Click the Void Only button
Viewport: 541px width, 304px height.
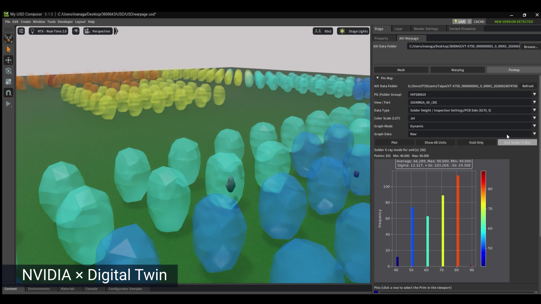point(476,143)
